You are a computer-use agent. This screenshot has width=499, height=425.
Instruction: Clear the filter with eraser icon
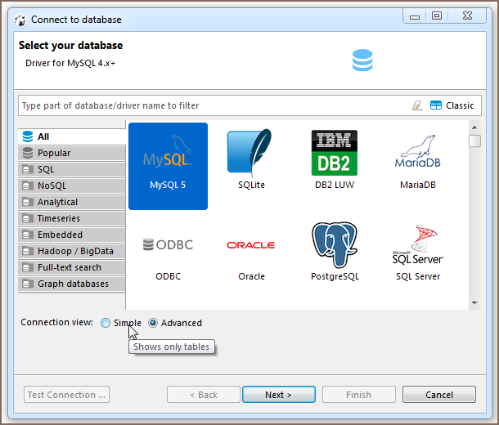[x=418, y=105]
